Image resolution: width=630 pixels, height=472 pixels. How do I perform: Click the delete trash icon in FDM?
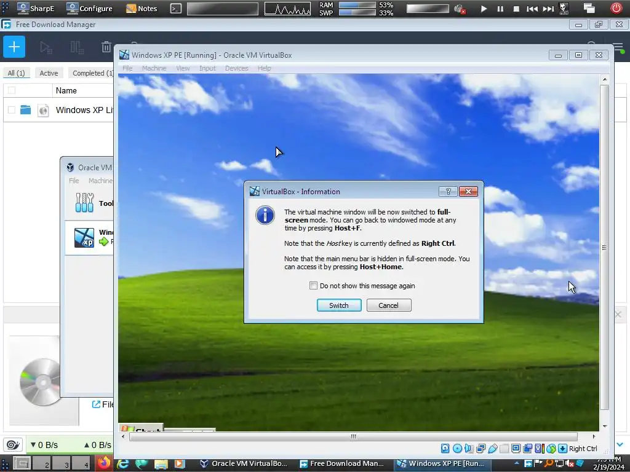[x=106, y=47]
